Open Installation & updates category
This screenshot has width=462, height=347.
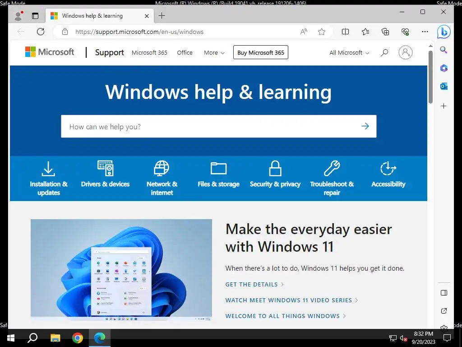49,178
